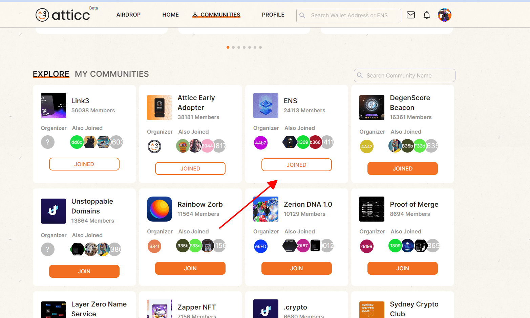This screenshot has height=318, width=530.
Task: Click Proof of Merge organizer dd99 avatar
Action: (367, 246)
